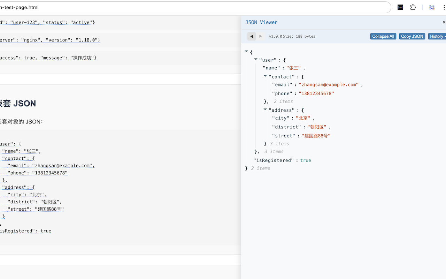Select the "phone" key in viewer

pos(282,93)
